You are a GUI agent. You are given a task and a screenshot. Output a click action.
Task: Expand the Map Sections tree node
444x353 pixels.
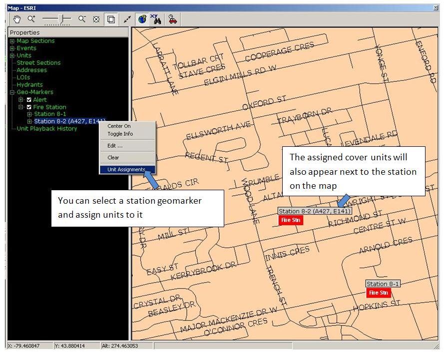[x=12, y=41]
